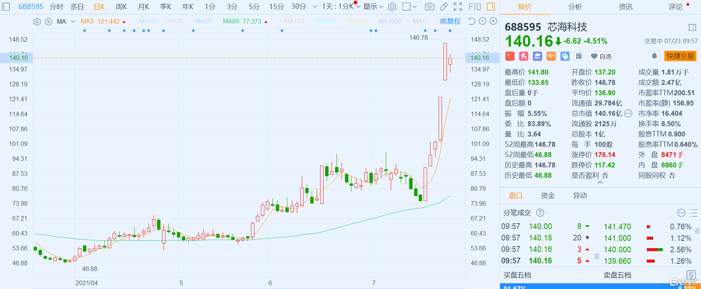Image resolution: width=701 pixels, height=289 pixels.
Task: Expand more time period options after 30分
Action: (315, 6)
